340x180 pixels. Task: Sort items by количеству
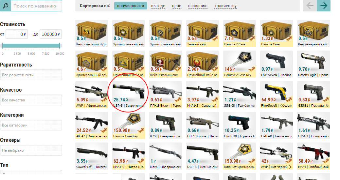(x=225, y=6)
